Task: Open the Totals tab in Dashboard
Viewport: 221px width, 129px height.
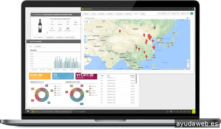Action: (x=94, y=14)
